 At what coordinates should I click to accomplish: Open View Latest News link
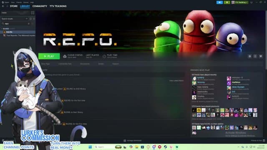176,80
